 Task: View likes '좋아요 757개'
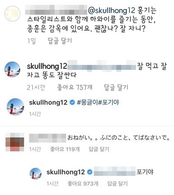pyautogui.click(x=75, y=87)
